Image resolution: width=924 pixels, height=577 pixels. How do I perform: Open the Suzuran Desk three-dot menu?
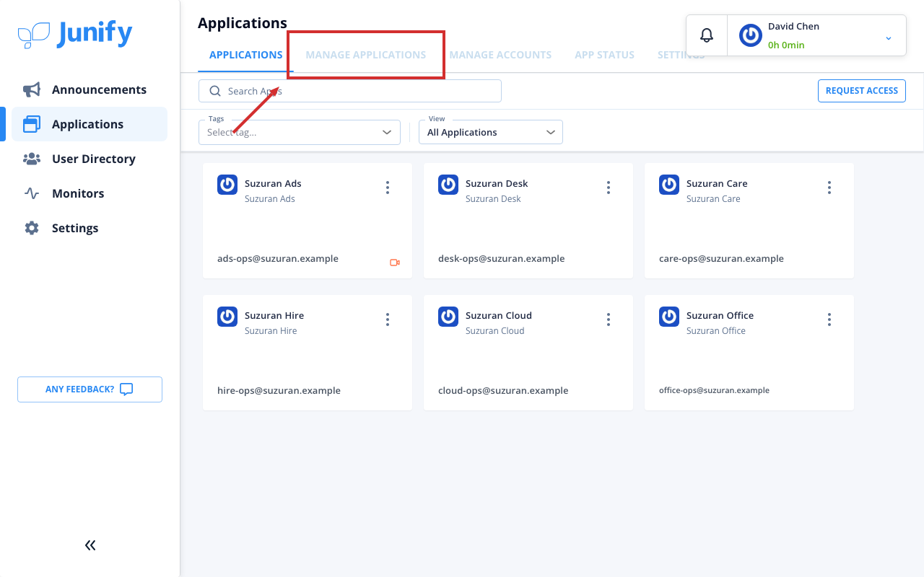tap(609, 188)
